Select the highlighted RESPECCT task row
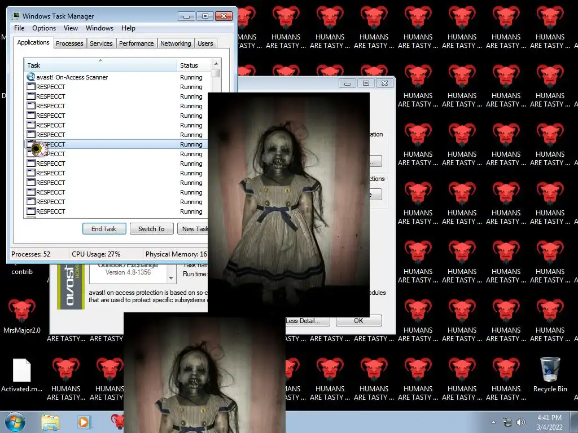The height and width of the screenshot is (433, 578). coord(116,144)
